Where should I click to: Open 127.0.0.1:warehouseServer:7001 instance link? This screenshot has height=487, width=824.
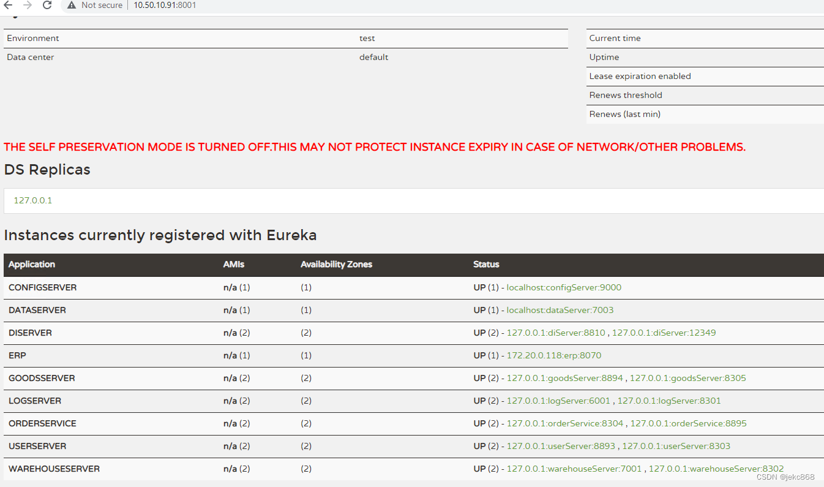click(574, 469)
